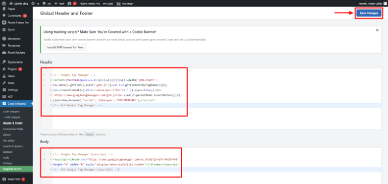Open the Backups submenu item
388x184 pixels.
tap(8, 152)
